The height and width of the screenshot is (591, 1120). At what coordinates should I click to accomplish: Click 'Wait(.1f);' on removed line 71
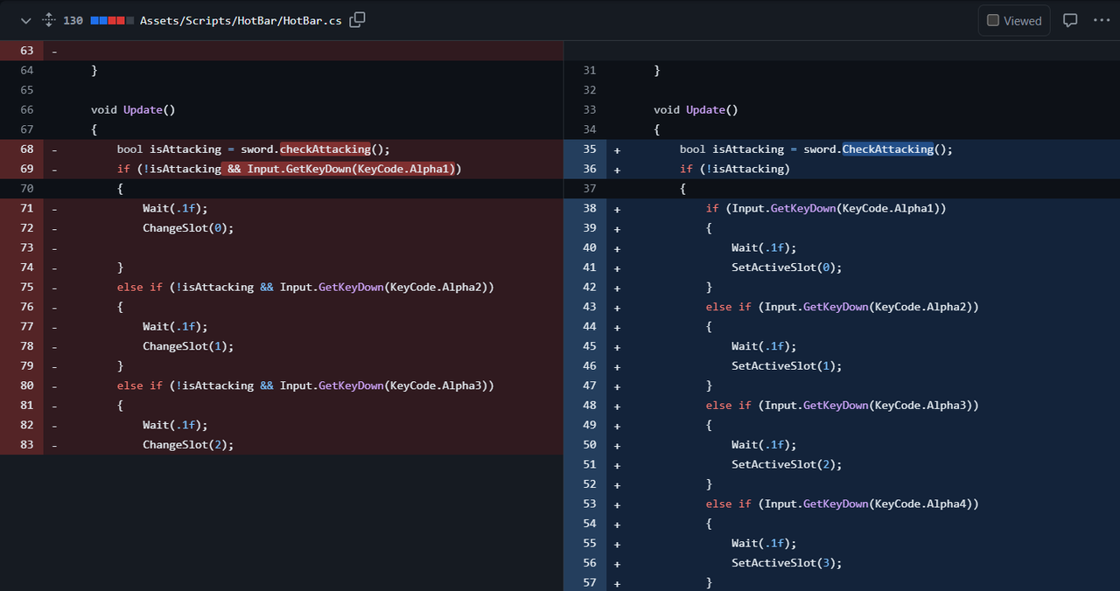pos(176,208)
